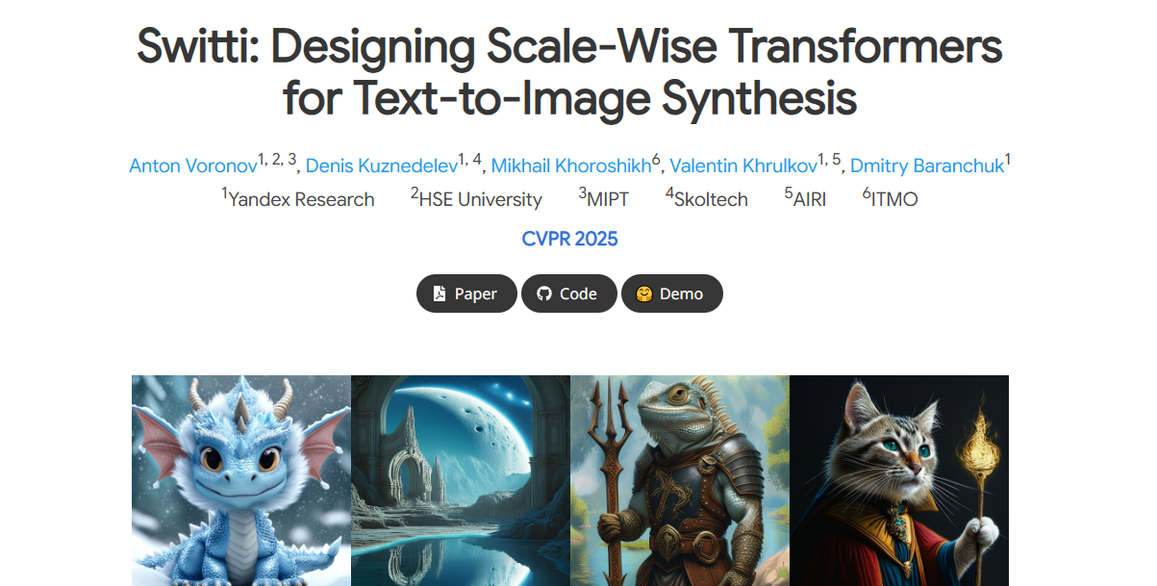Click the Skoltech affiliation text
The height and width of the screenshot is (586, 1157).
click(711, 199)
